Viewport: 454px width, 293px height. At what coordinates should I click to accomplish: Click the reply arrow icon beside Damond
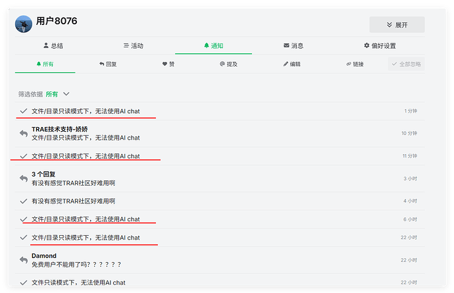[24, 260]
